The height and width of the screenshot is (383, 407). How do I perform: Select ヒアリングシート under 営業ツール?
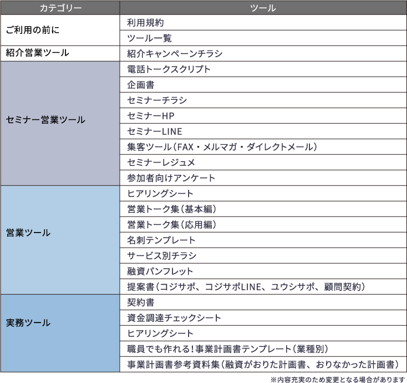coord(263,194)
